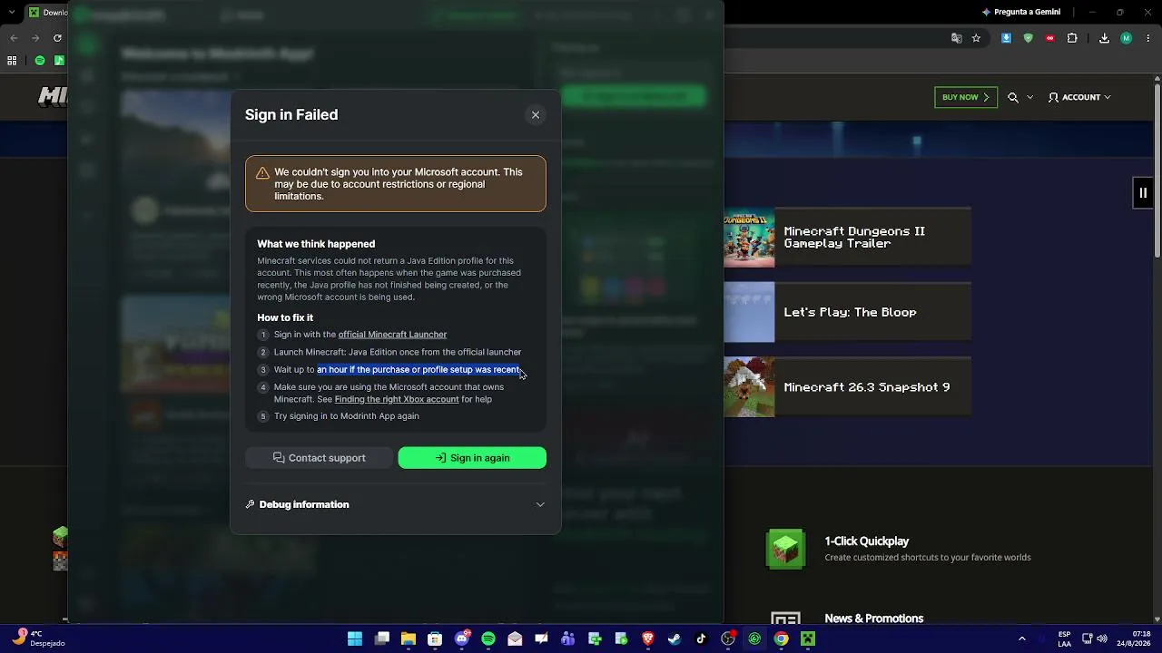1162x653 pixels.
Task: Show hidden icons in the system tray
Action: (1022, 638)
